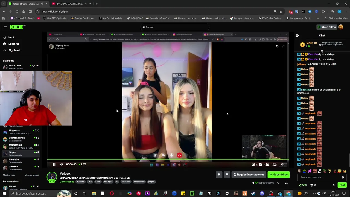
Task: Open Yelpox channel avatar
Action: click(x=52, y=177)
